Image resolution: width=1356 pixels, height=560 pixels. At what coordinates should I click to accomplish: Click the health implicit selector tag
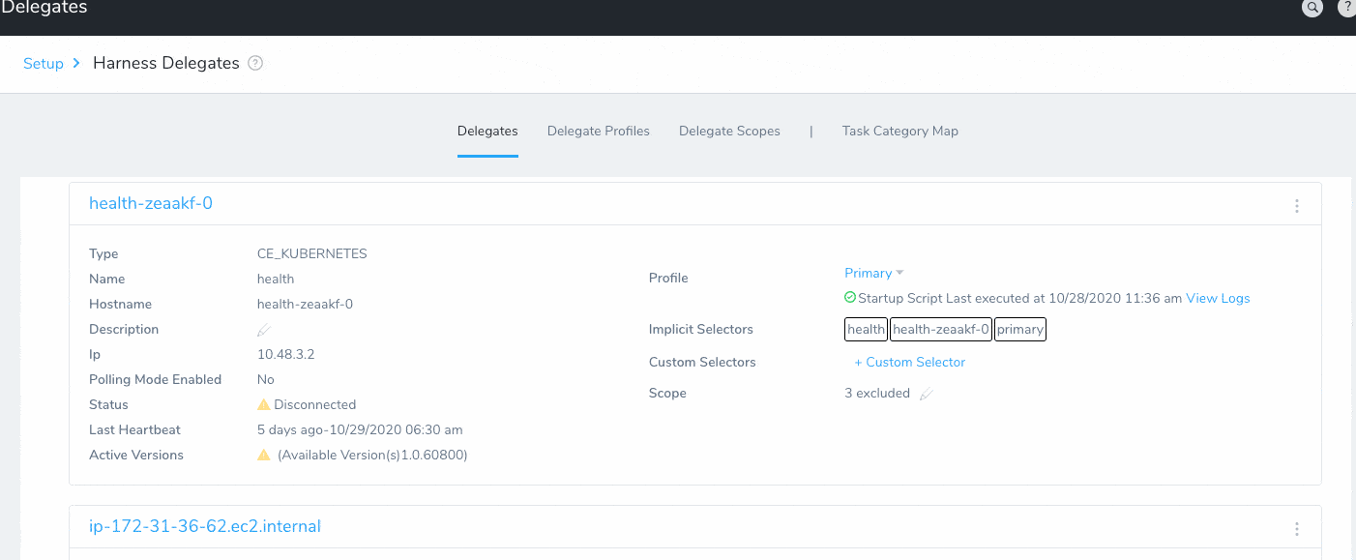[x=867, y=329]
